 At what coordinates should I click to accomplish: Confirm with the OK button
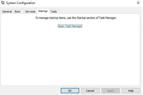(70, 91)
